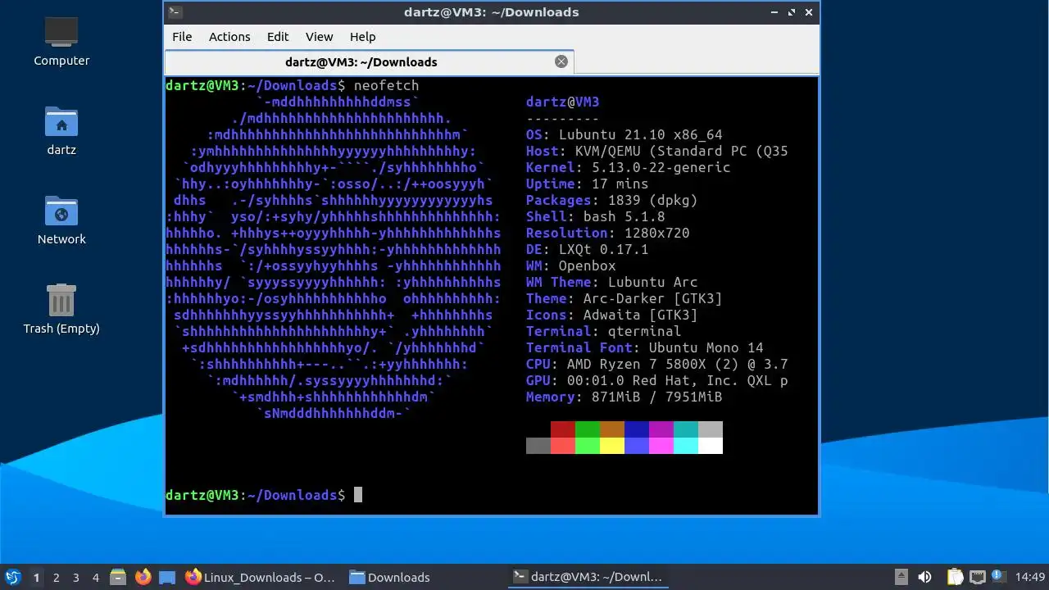Click the 'Shell: bash 5.1.8' line
Viewport: 1049px width, 590px height.
tap(596, 216)
